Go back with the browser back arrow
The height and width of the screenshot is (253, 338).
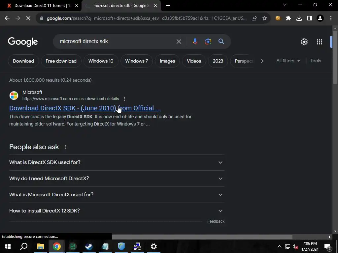(x=7, y=18)
